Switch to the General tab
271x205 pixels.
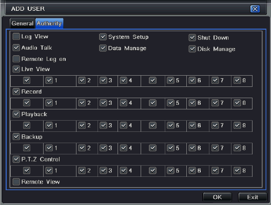pyautogui.click(x=22, y=23)
